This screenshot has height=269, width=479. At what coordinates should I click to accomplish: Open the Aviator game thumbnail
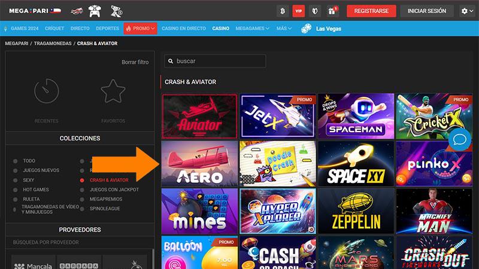(x=199, y=116)
